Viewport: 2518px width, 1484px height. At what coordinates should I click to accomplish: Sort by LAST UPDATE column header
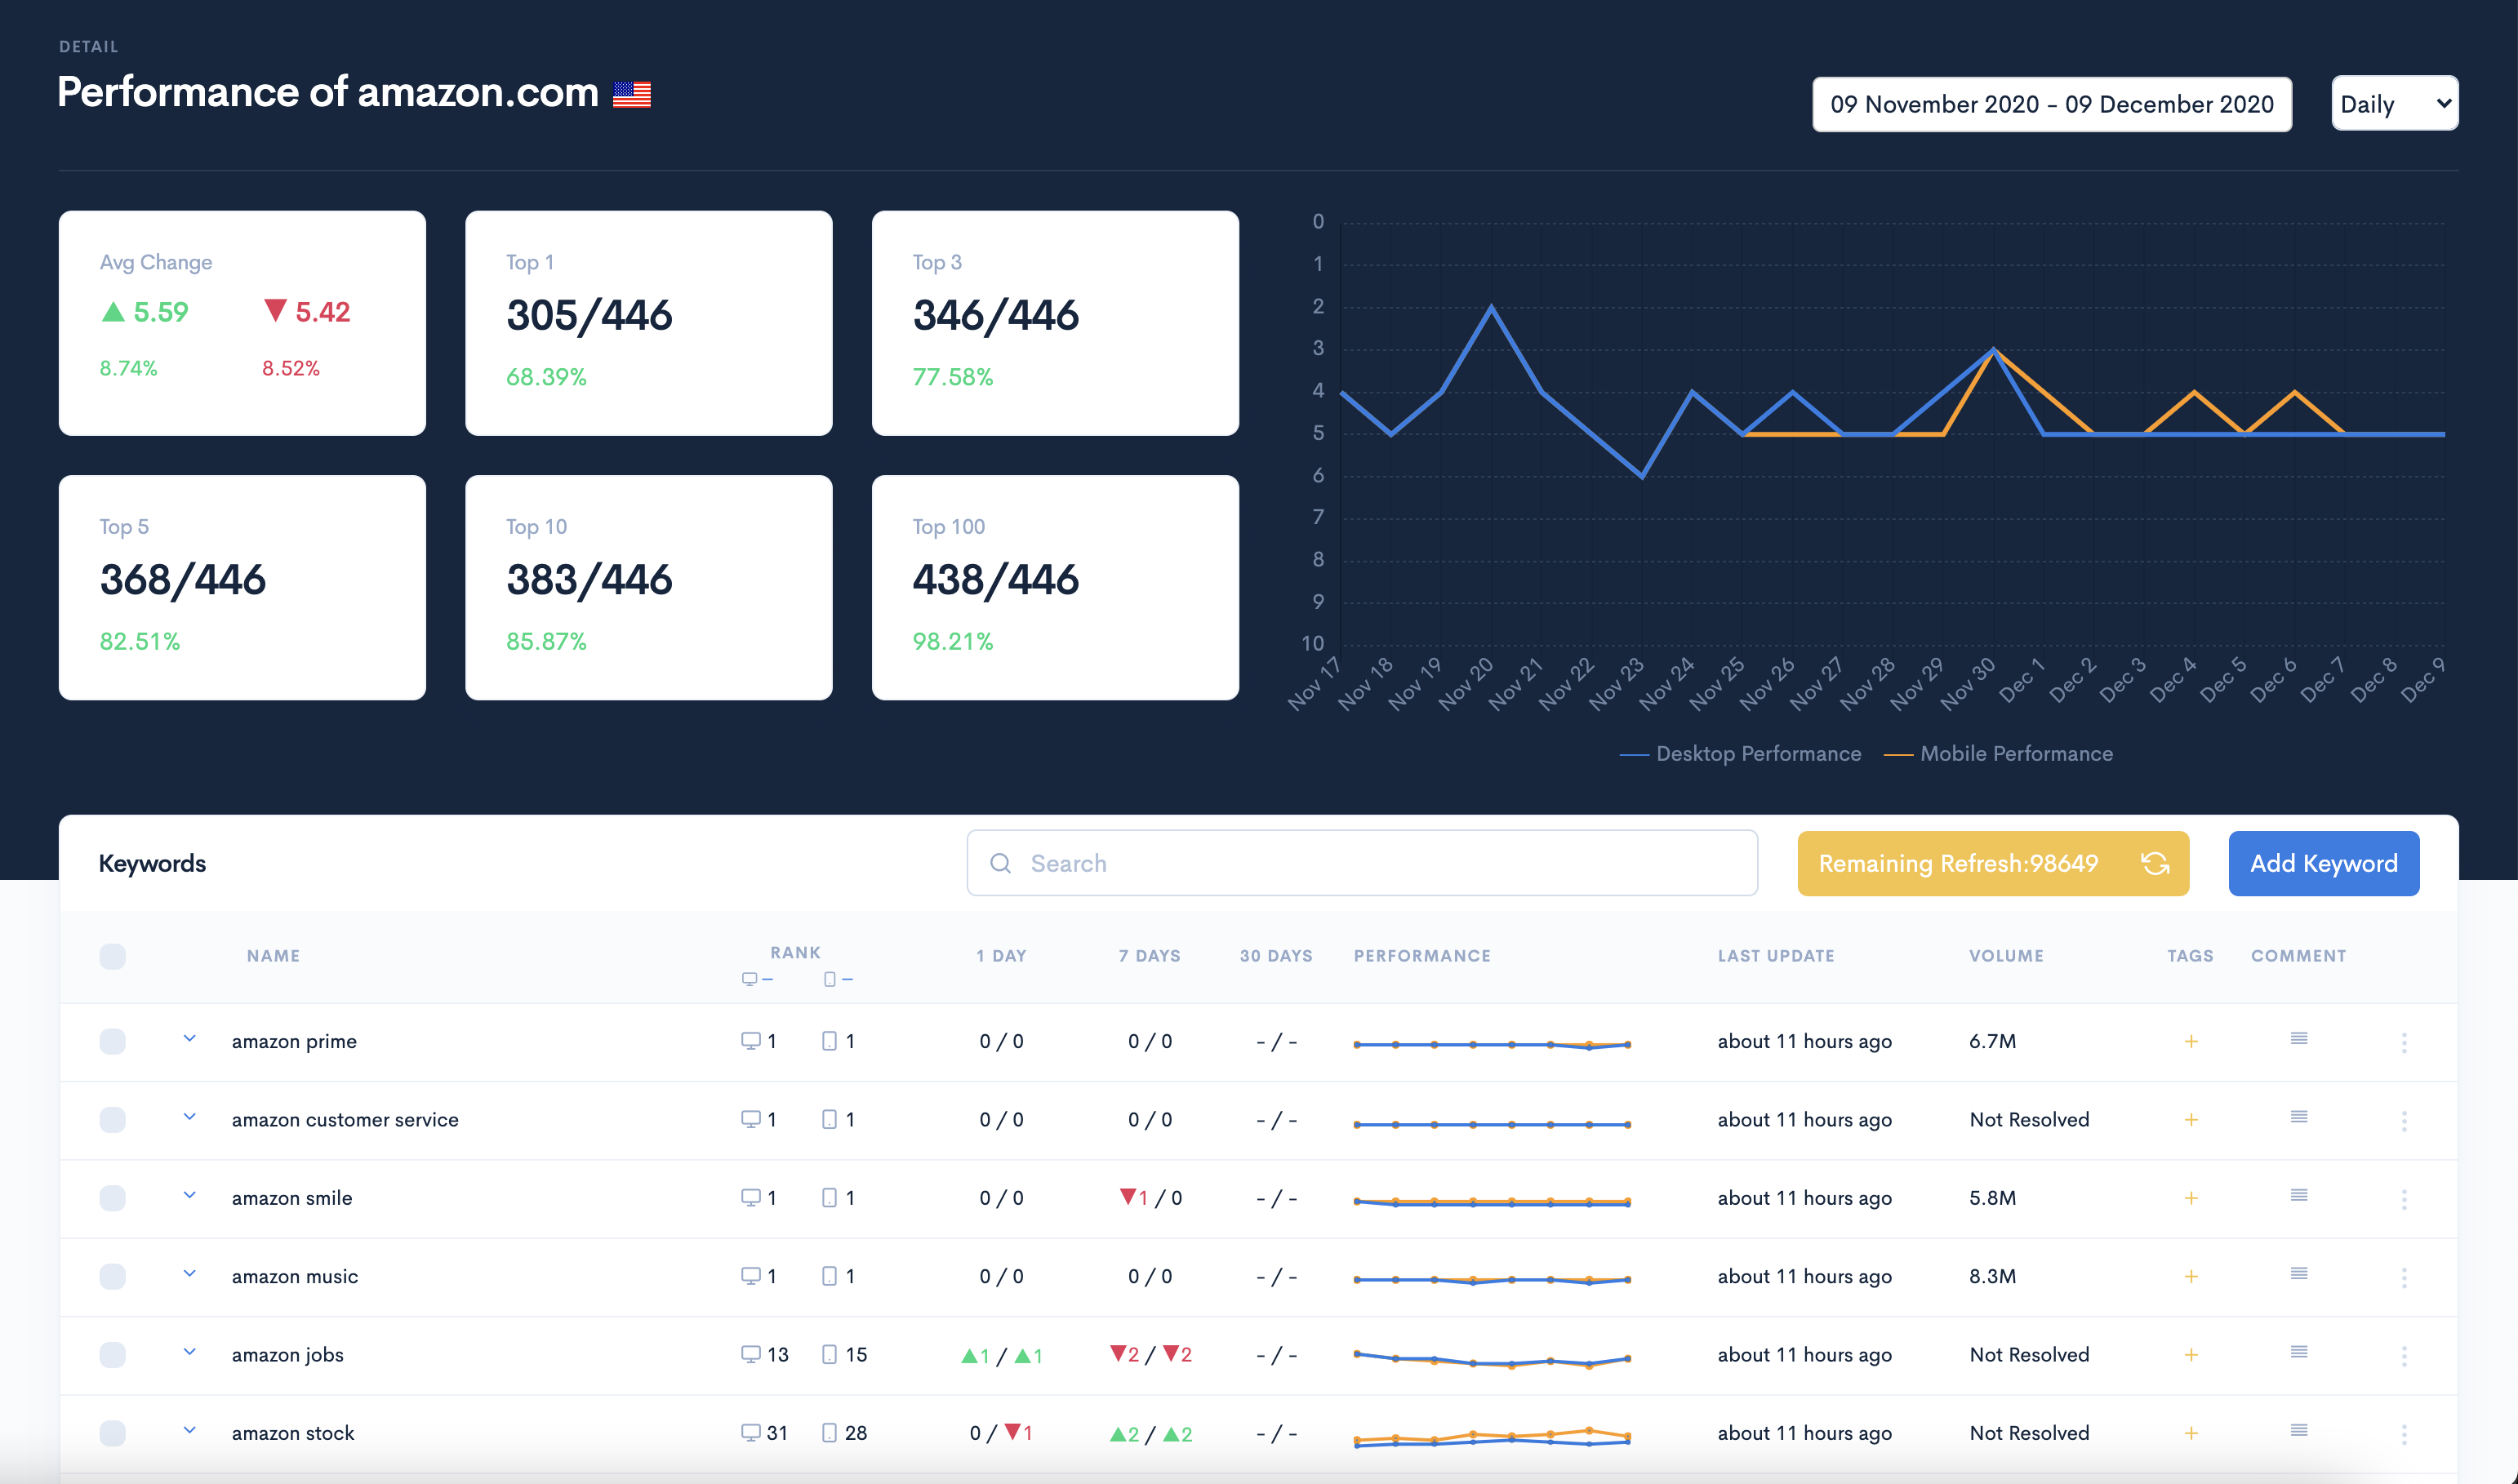click(x=1776, y=956)
